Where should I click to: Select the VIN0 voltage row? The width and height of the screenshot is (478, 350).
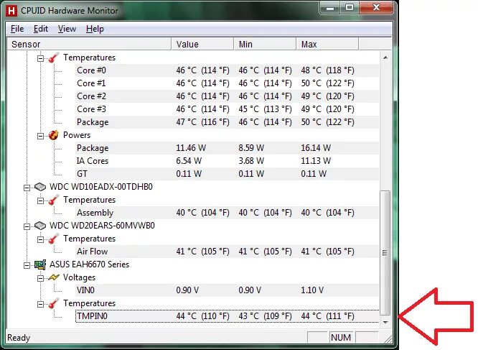click(227, 290)
